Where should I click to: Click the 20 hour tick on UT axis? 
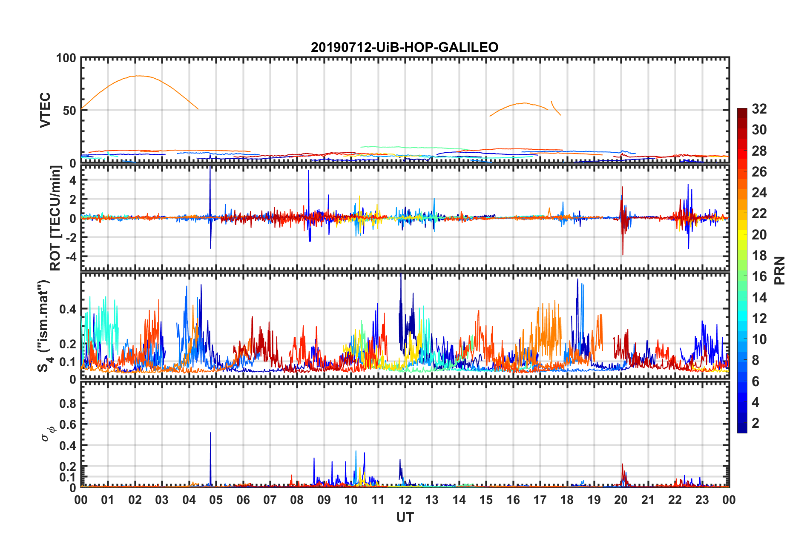point(621,500)
